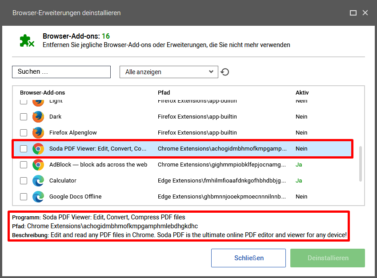Check the Calculator extension checkbox
The image size is (377, 278).
(24, 181)
